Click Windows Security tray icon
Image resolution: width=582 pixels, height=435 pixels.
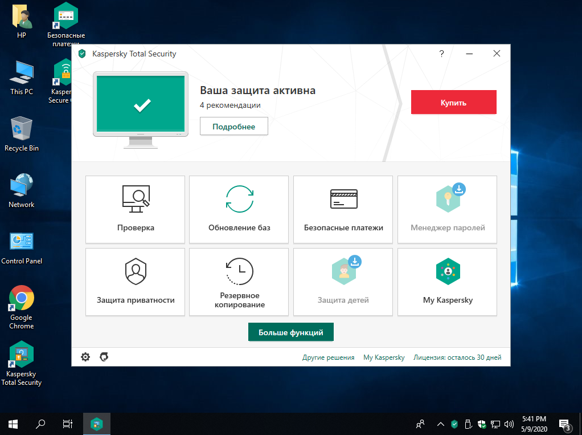pyautogui.click(x=481, y=424)
